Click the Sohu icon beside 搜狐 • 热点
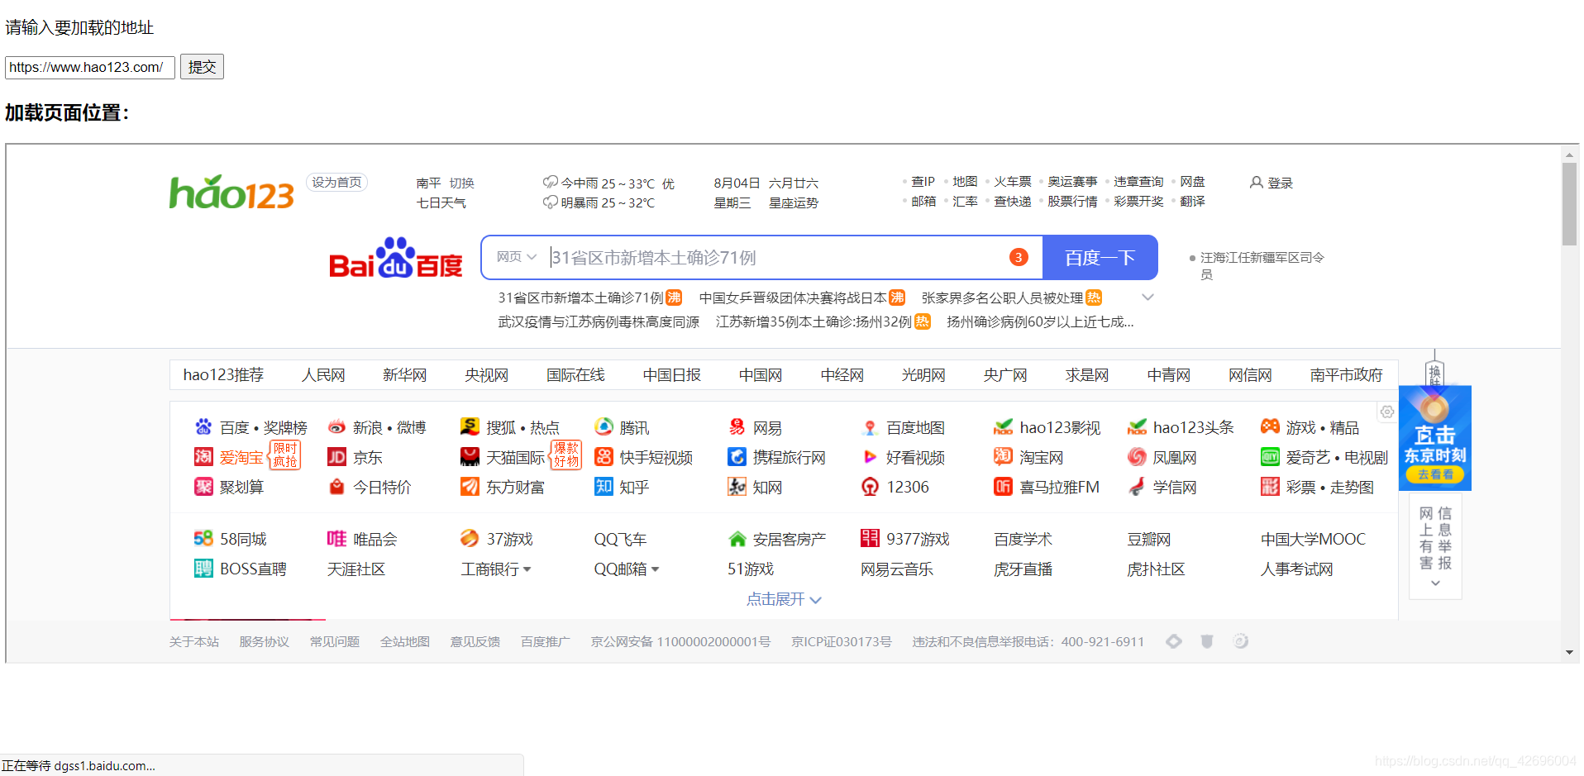Image resolution: width=1584 pixels, height=776 pixels. point(470,427)
